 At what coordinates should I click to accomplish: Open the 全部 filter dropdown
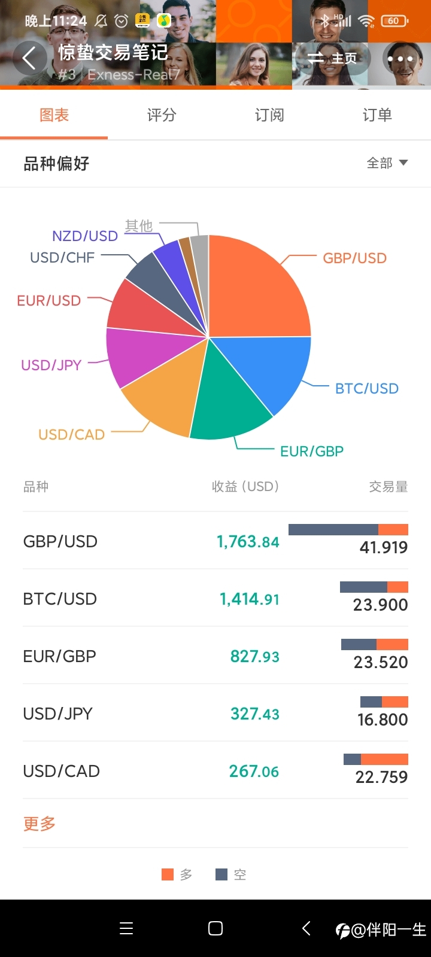point(387,163)
